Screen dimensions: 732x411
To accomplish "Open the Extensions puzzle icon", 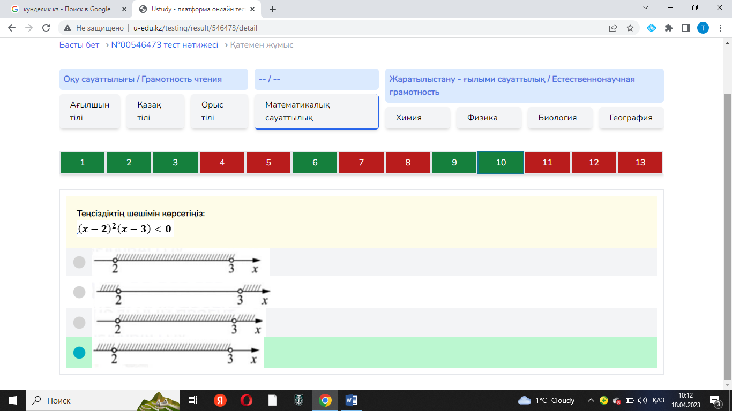I will [669, 28].
